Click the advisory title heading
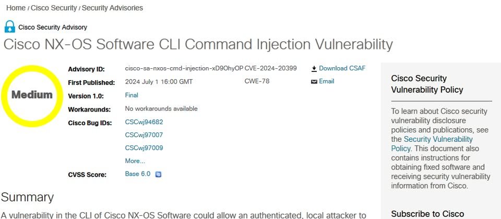Image resolution: width=501 pixels, height=219 pixels. [198, 45]
